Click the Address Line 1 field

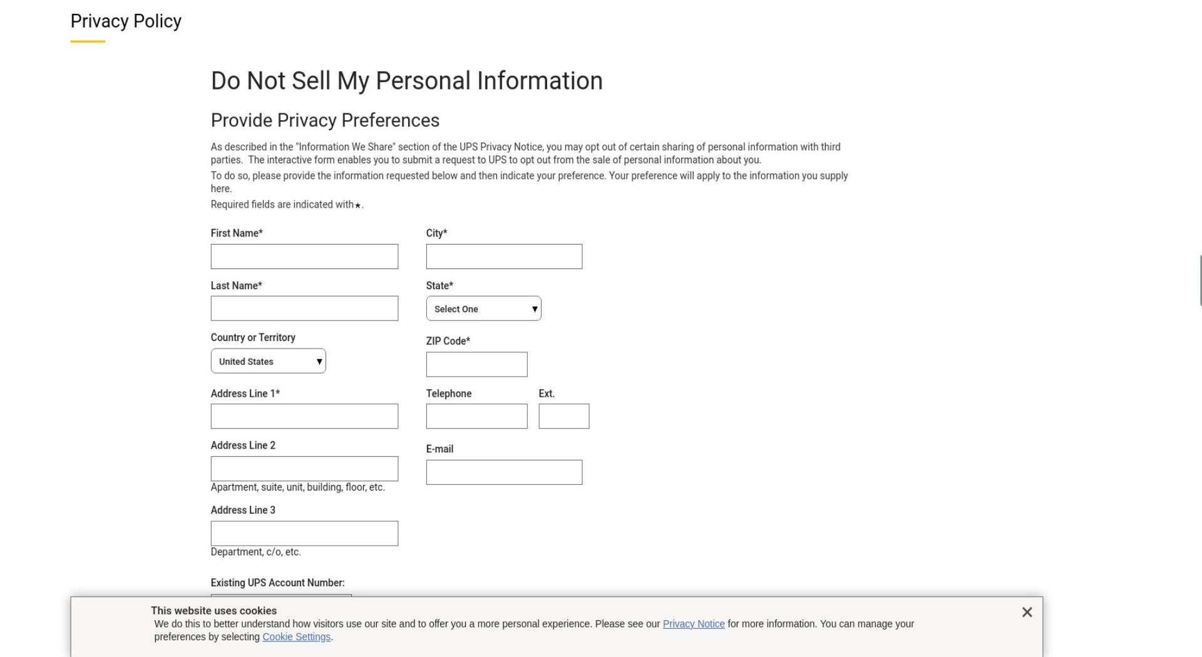click(304, 416)
